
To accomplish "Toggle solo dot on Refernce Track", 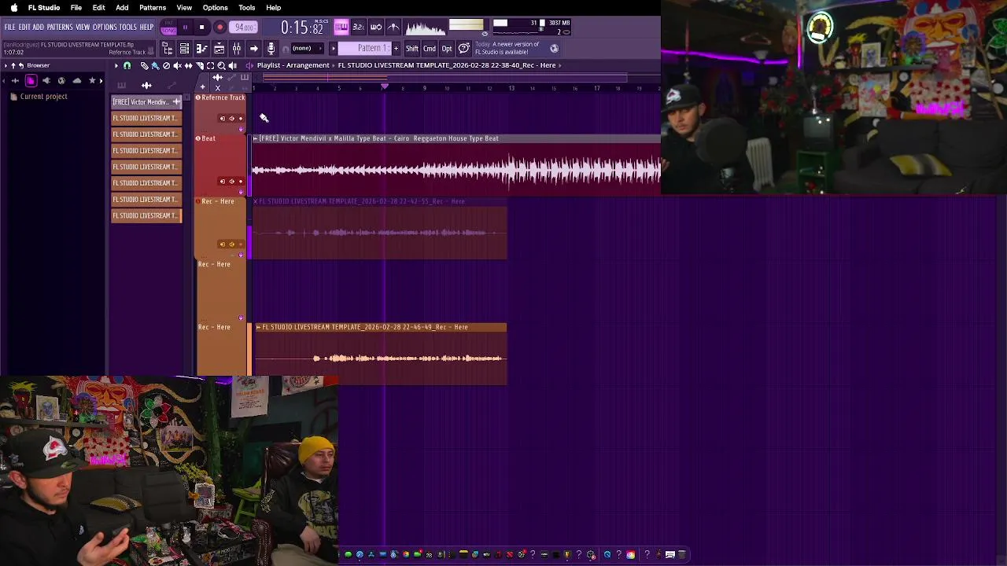I will click(x=241, y=119).
